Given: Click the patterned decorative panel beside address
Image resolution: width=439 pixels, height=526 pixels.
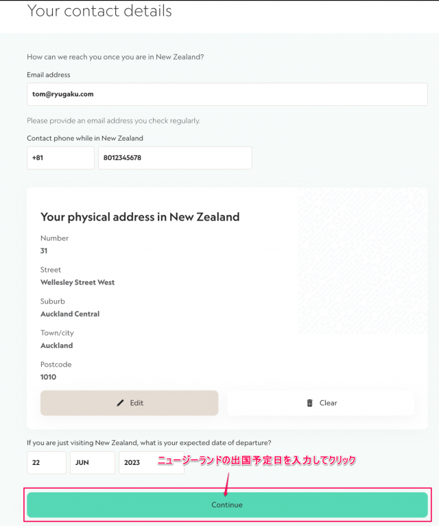Looking at the screenshot, I should point(363,261).
